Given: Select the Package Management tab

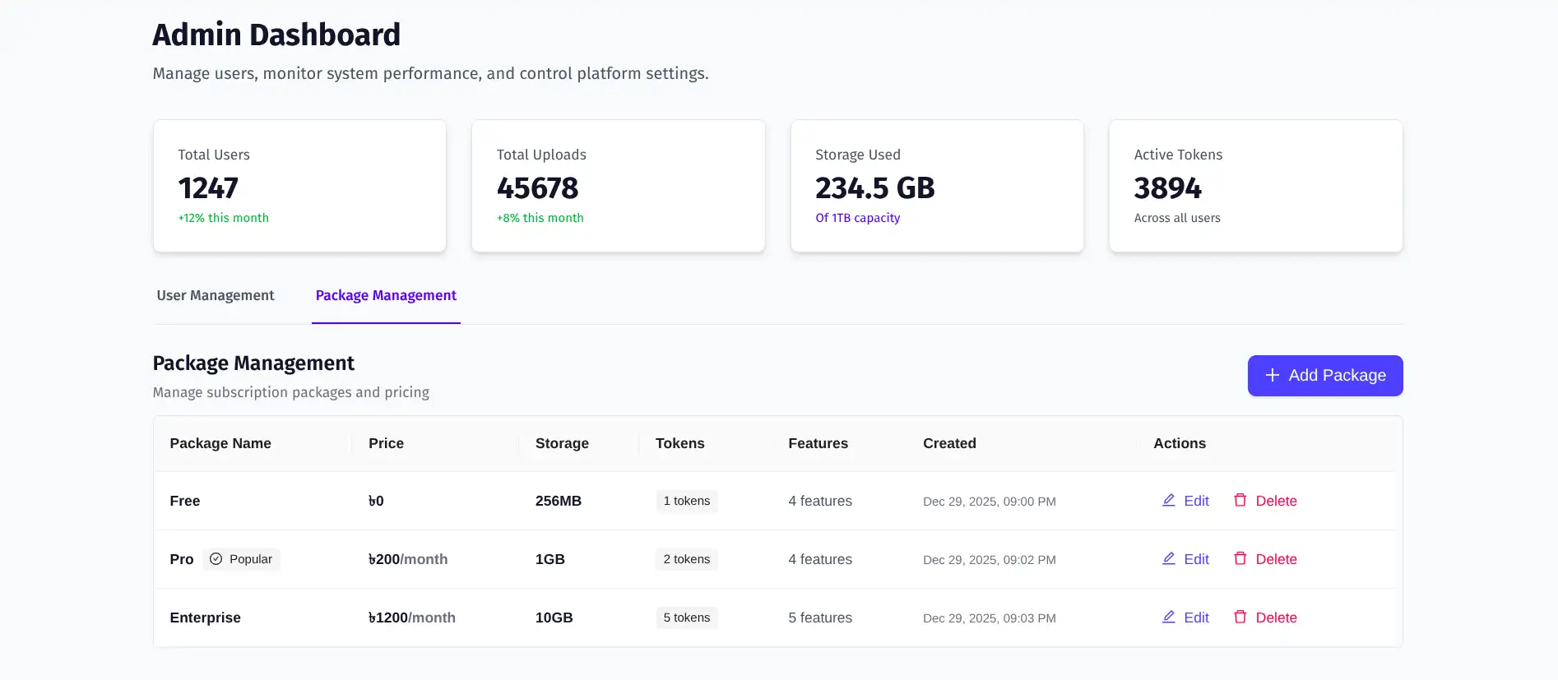Looking at the screenshot, I should pos(386,295).
